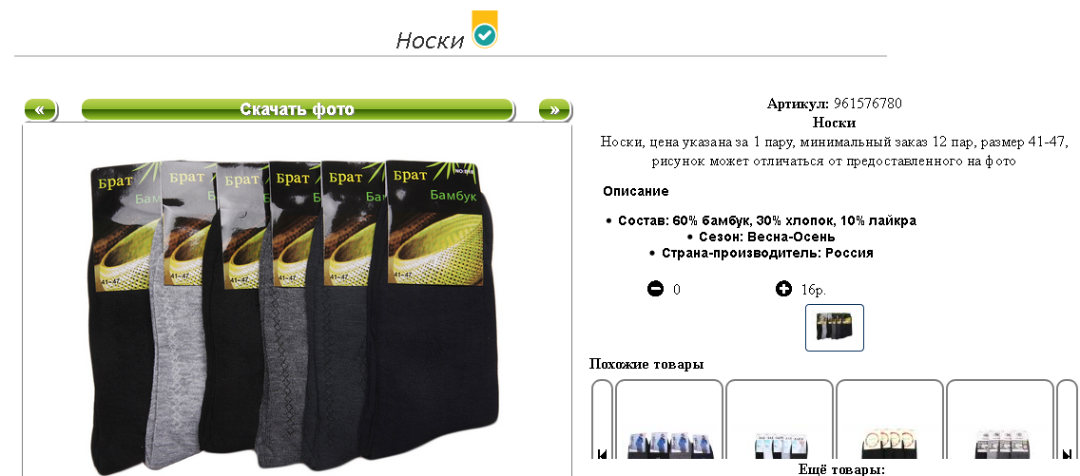Click the article number 961576780
Screen dimensions: 1080x476
tap(868, 104)
